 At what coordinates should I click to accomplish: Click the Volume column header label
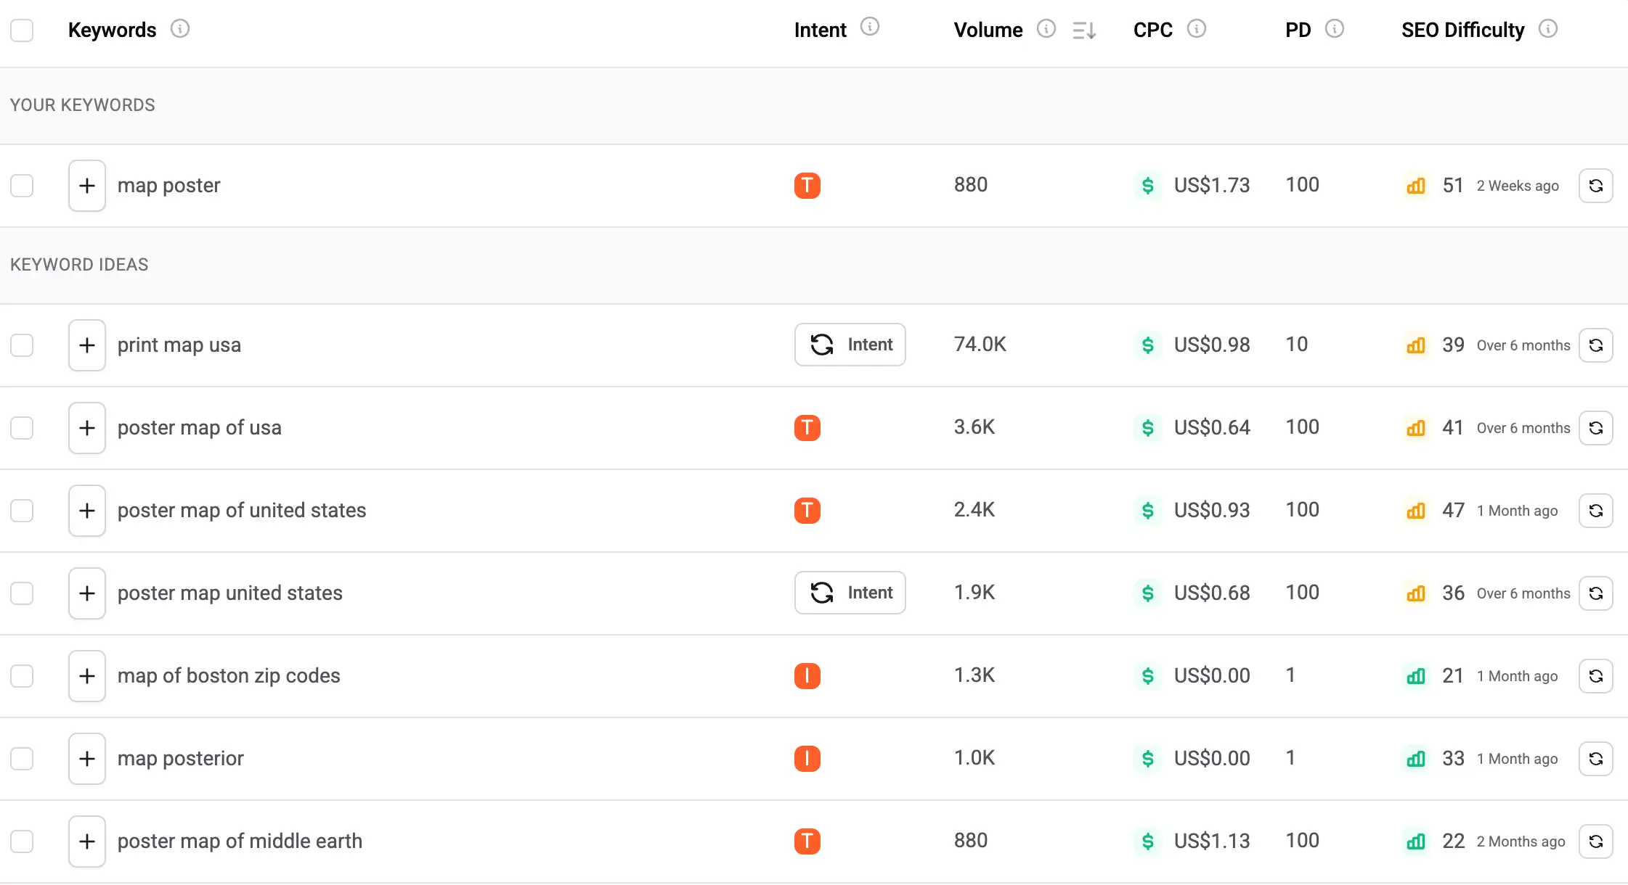[988, 30]
